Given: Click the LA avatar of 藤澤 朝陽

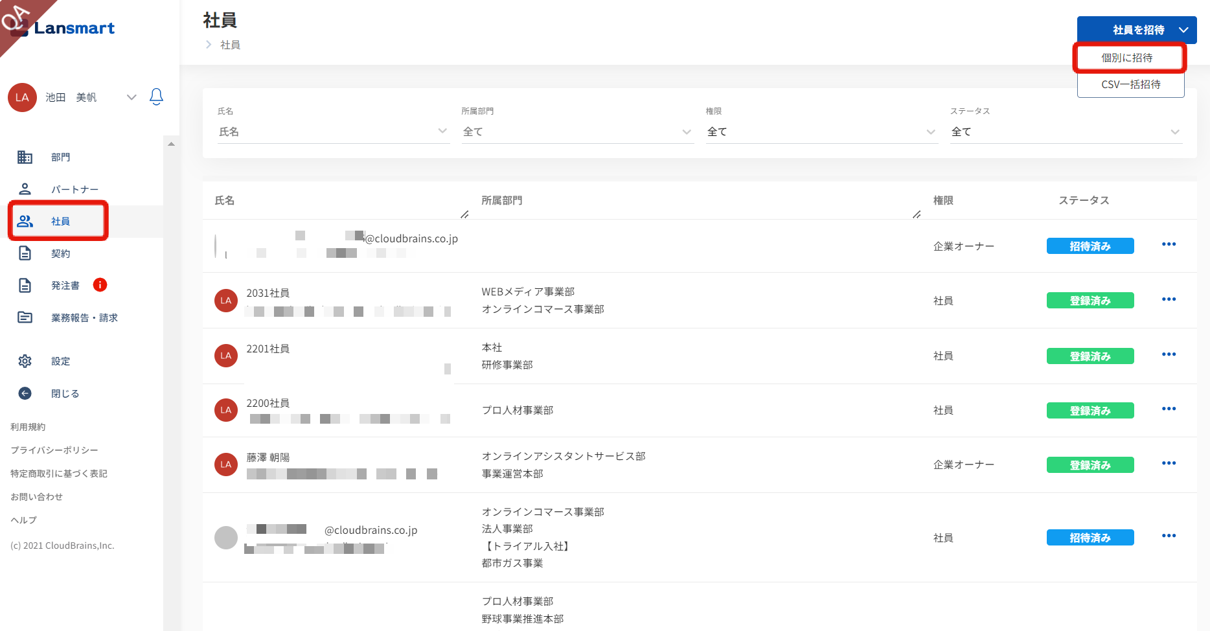Looking at the screenshot, I should coord(226,465).
